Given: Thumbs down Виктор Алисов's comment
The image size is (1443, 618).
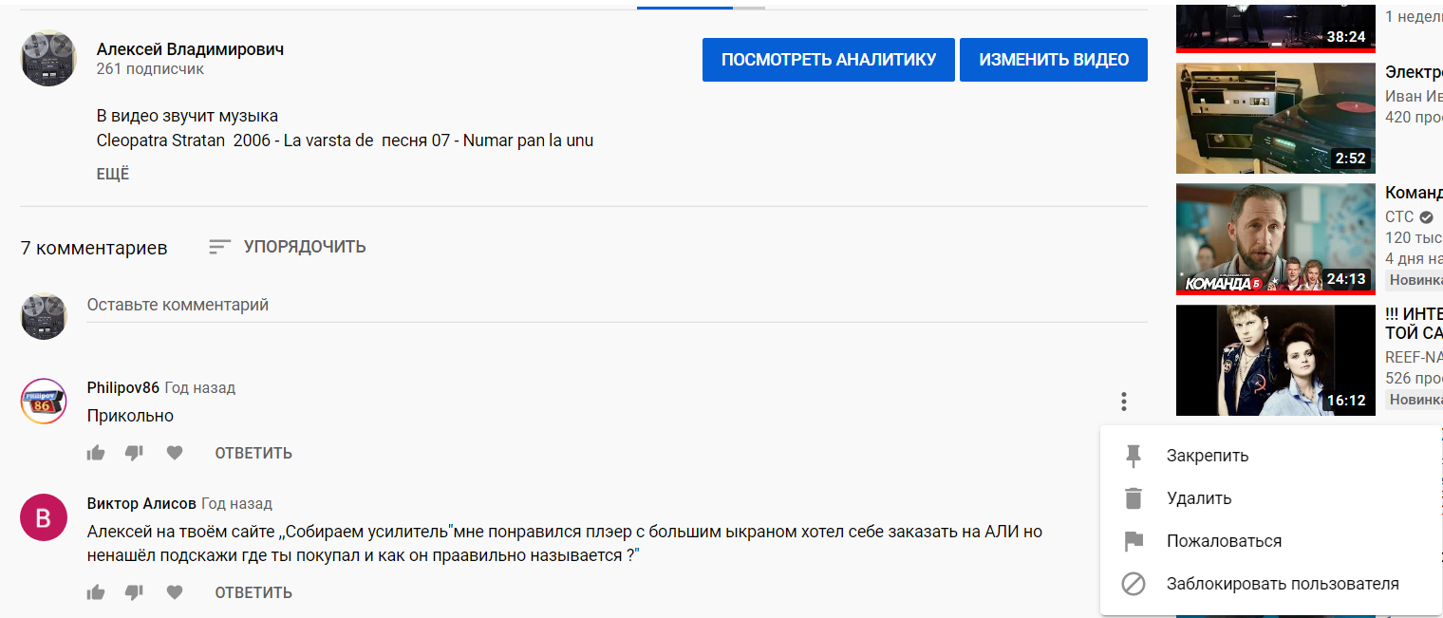Looking at the screenshot, I should click(134, 592).
